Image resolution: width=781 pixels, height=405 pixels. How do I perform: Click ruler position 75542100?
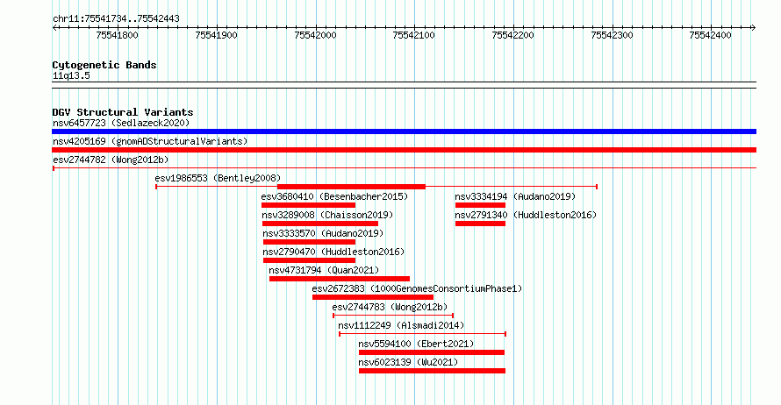414,35
